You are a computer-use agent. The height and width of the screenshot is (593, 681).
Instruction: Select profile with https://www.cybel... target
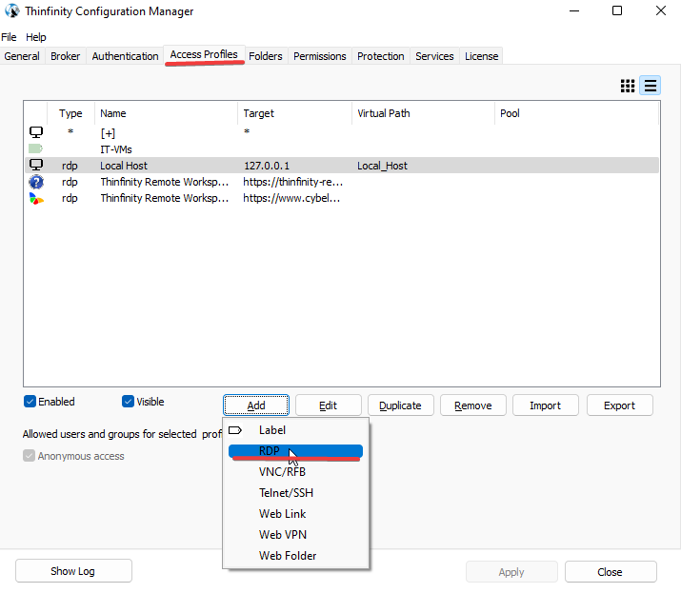click(341, 198)
